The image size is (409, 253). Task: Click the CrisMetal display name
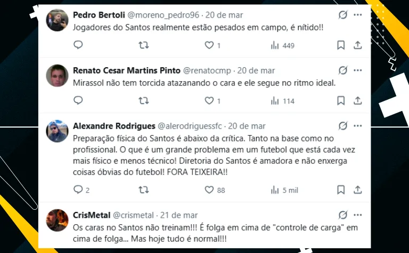(x=91, y=215)
